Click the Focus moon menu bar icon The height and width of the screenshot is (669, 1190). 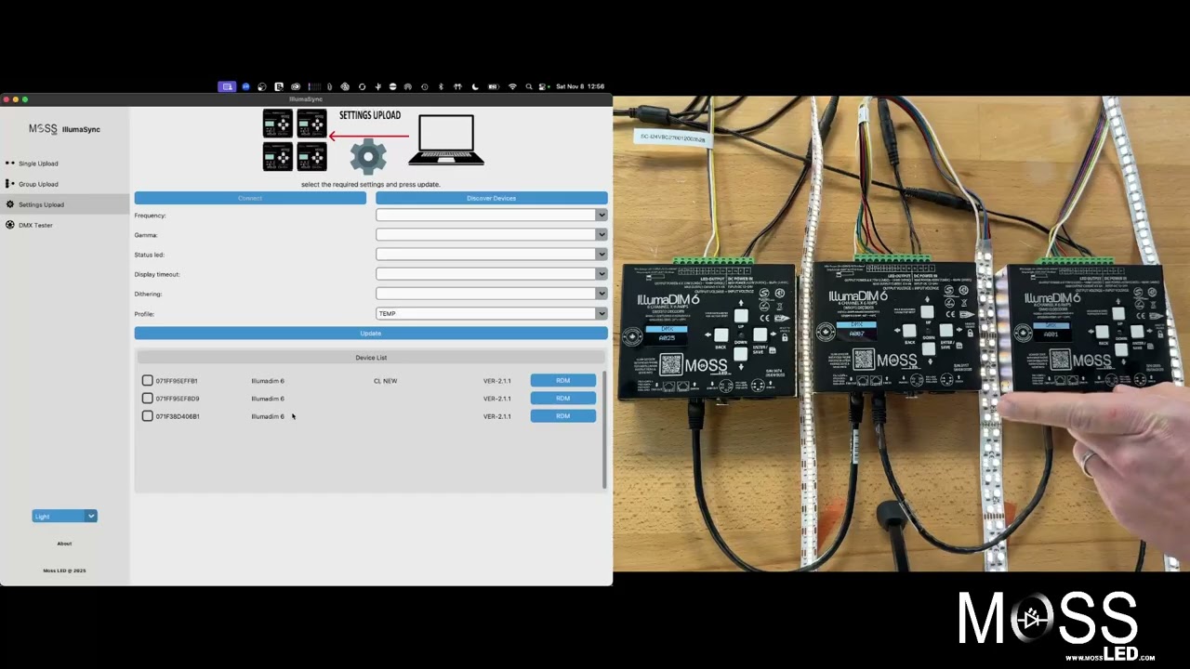tap(475, 86)
